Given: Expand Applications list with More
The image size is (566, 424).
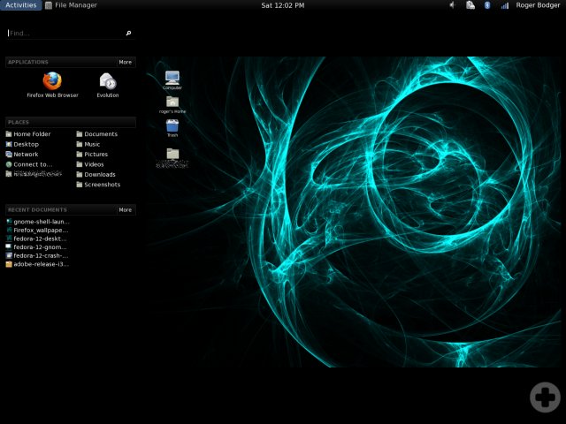Looking at the screenshot, I should click(x=125, y=62).
